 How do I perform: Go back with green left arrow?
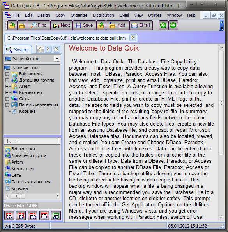[x=163, y=25]
